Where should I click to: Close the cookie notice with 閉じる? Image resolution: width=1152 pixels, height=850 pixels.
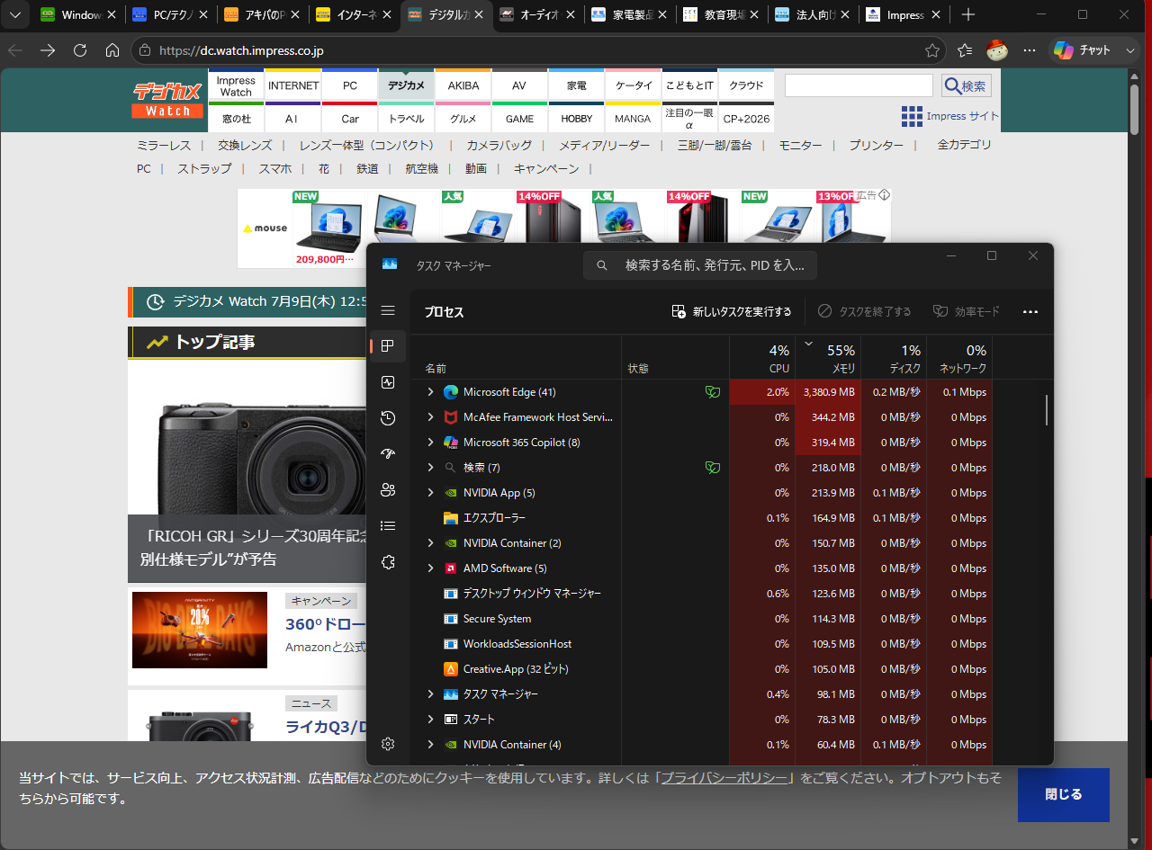tap(1064, 794)
